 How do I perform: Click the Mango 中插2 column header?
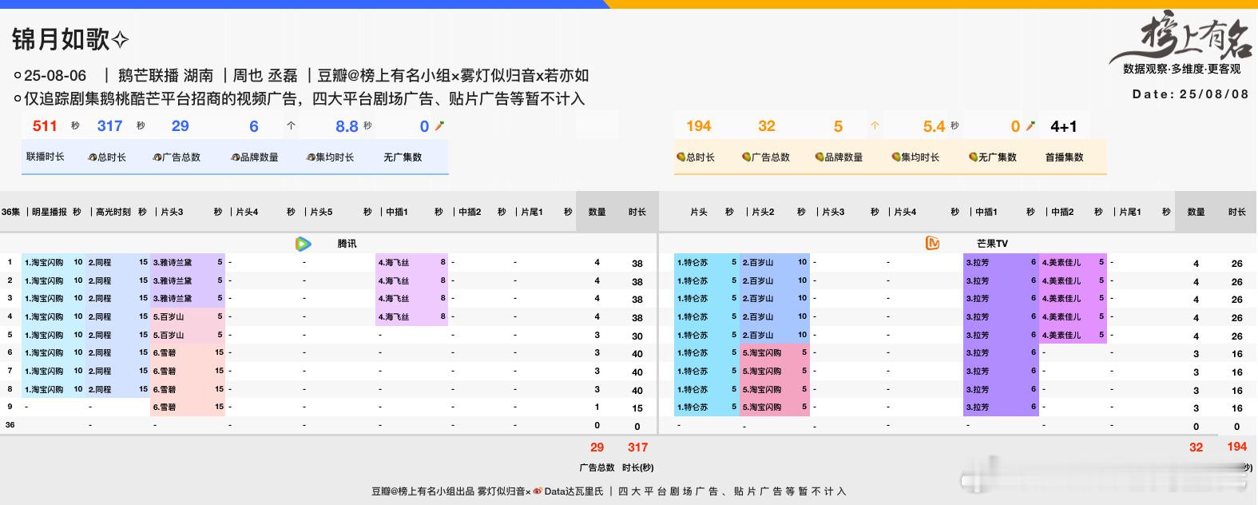click(1062, 212)
